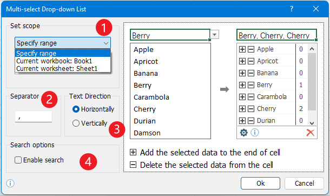The image size is (330, 196).
Task: Click the red X clear icon
Action: point(310,133)
